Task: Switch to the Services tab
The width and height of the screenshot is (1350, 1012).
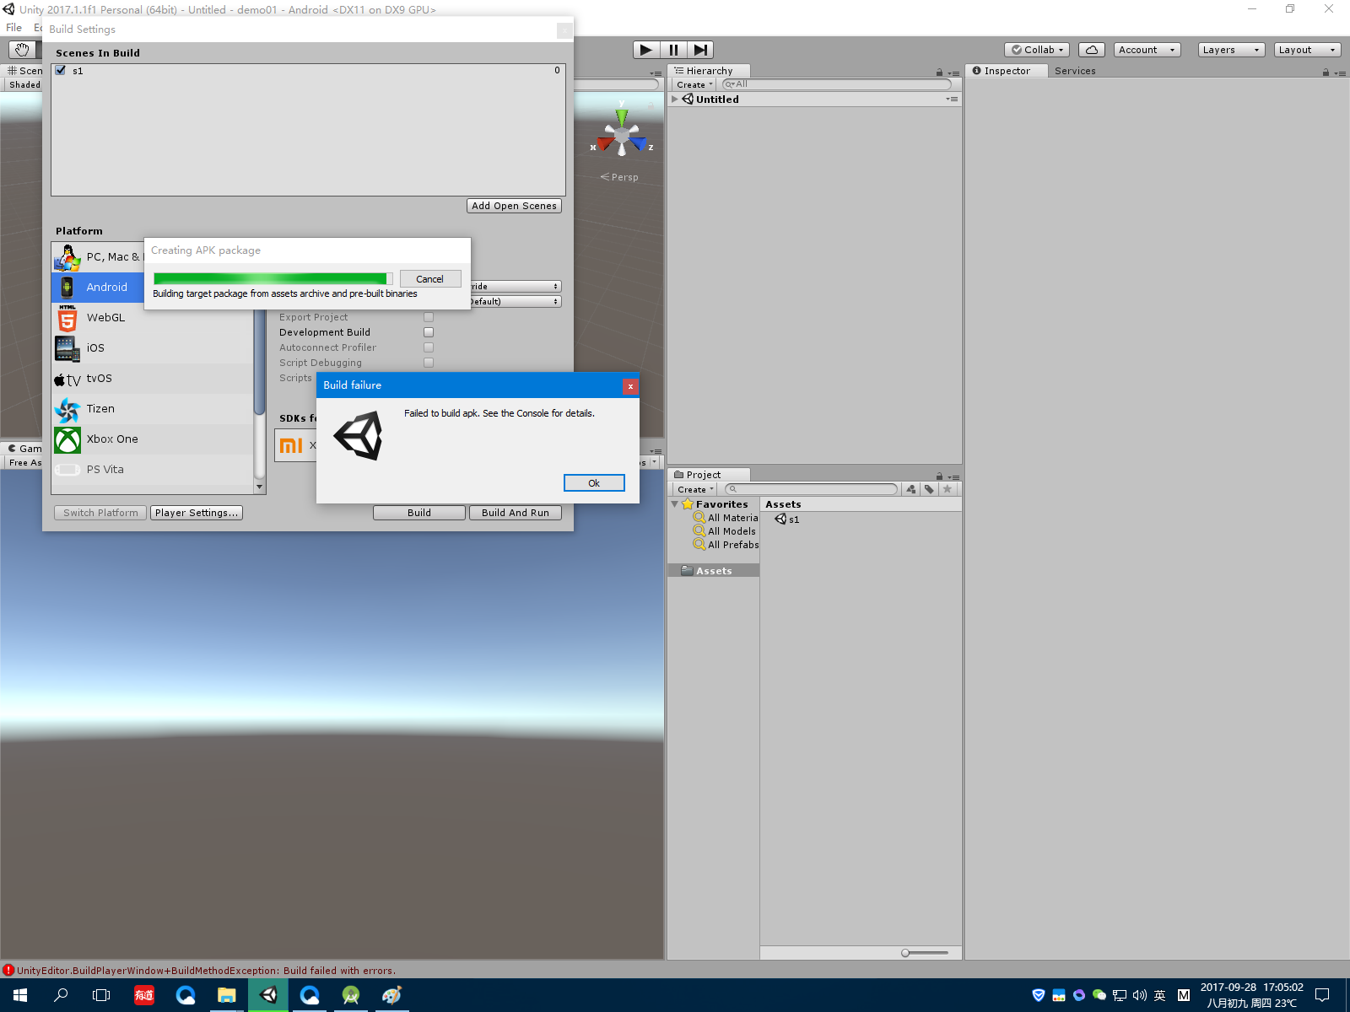Action: (x=1075, y=71)
